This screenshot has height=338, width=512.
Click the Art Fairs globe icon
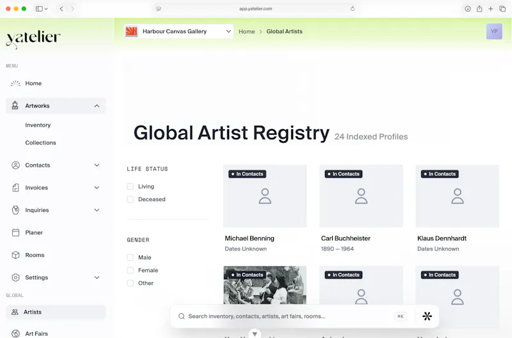click(x=15, y=334)
